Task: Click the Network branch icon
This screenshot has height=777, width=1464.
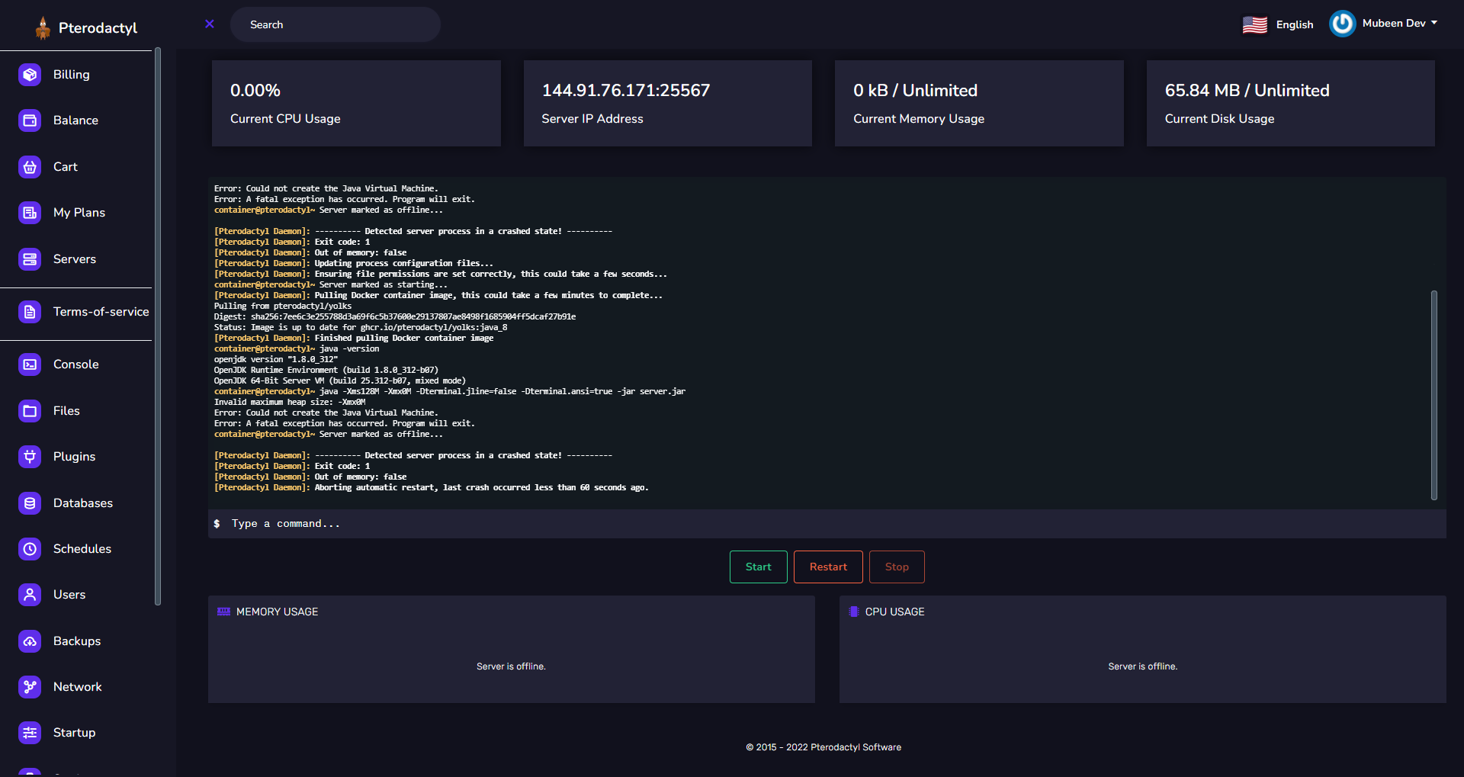Action: click(x=30, y=687)
